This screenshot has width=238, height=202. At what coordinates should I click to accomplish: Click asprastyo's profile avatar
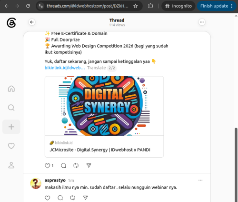[36, 183]
